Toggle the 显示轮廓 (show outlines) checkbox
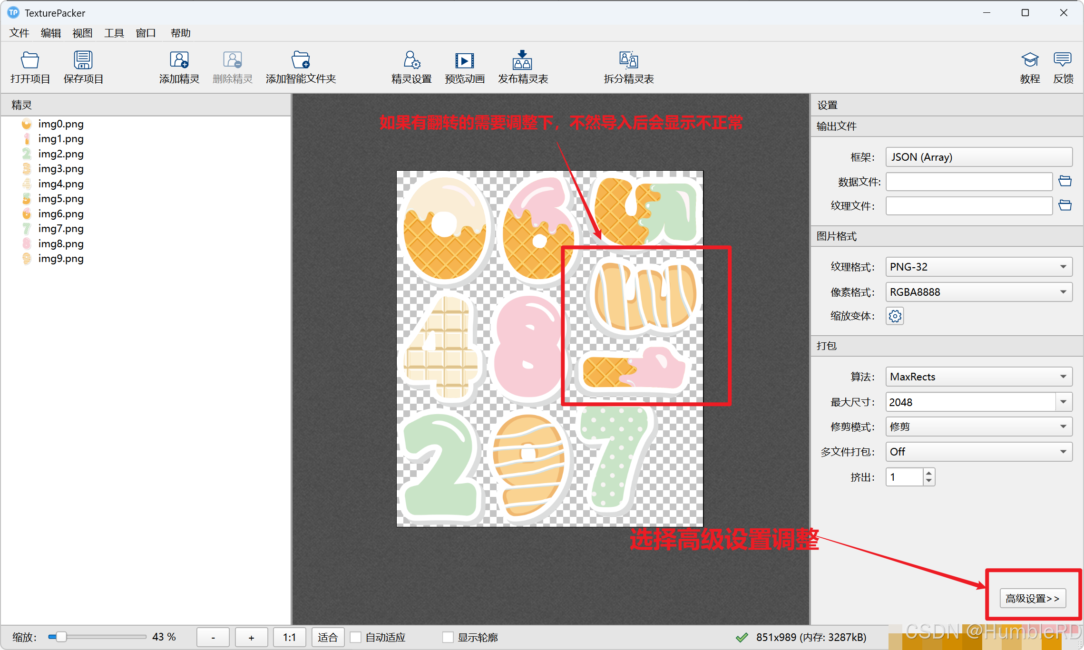The image size is (1084, 650). pyautogui.click(x=448, y=637)
